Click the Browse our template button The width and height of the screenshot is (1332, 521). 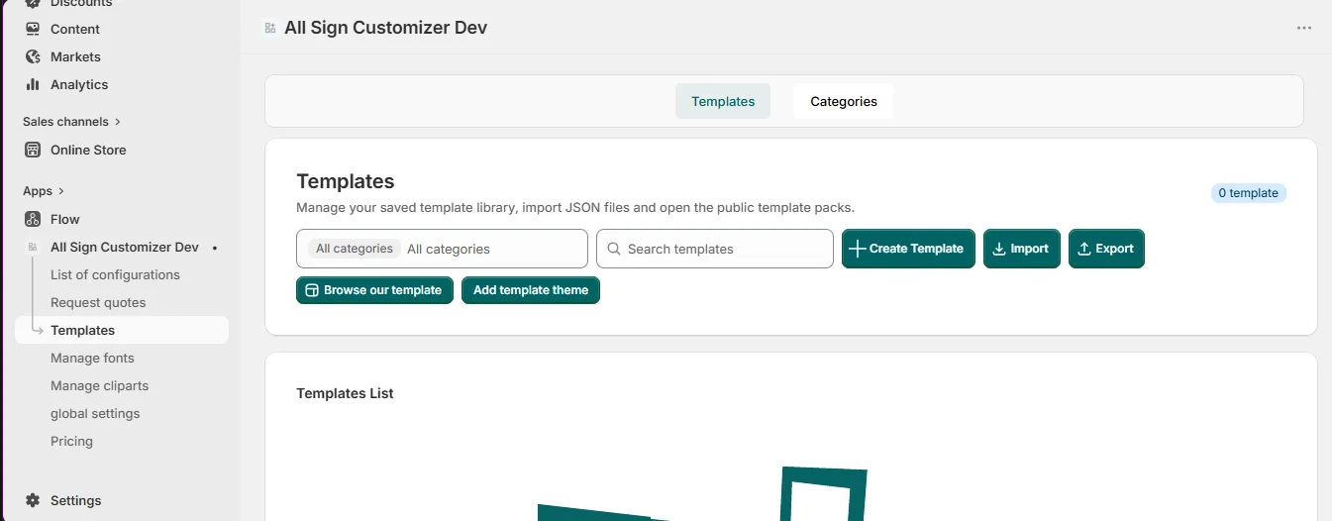(374, 290)
